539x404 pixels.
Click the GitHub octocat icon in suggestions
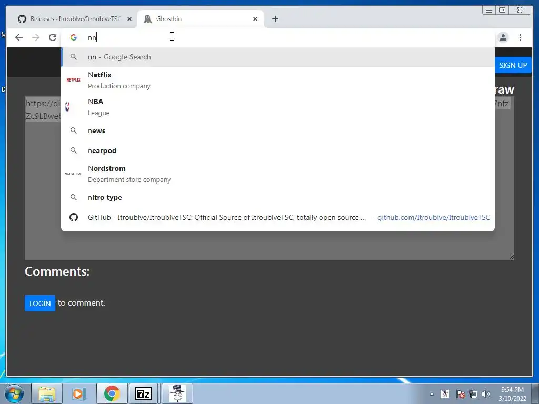pos(74,217)
